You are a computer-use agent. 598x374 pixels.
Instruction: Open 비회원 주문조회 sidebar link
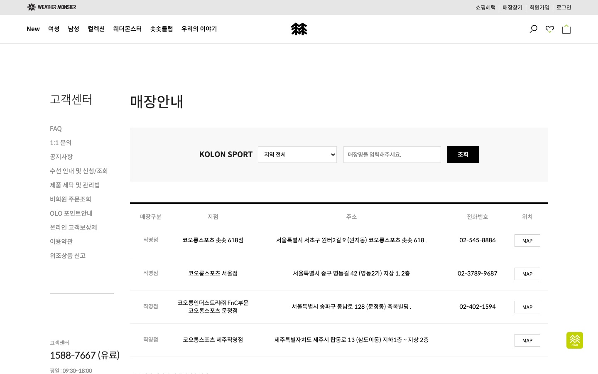pos(71,199)
